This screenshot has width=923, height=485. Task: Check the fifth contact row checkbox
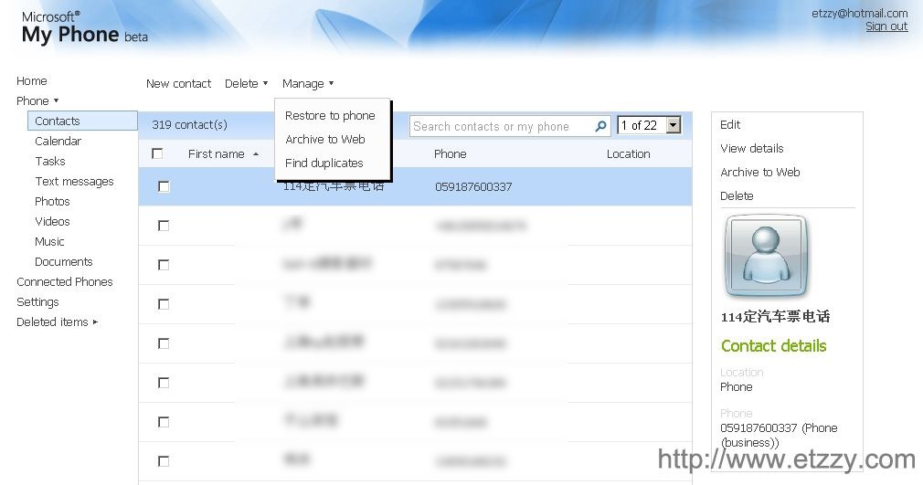pyautogui.click(x=164, y=343)
